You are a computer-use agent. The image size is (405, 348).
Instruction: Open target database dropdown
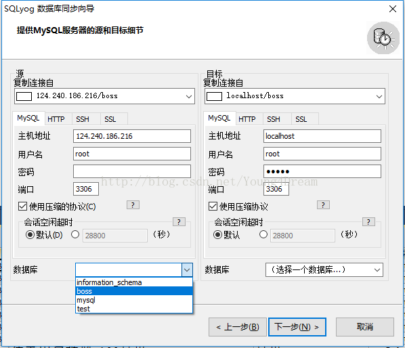coord(324,270)
